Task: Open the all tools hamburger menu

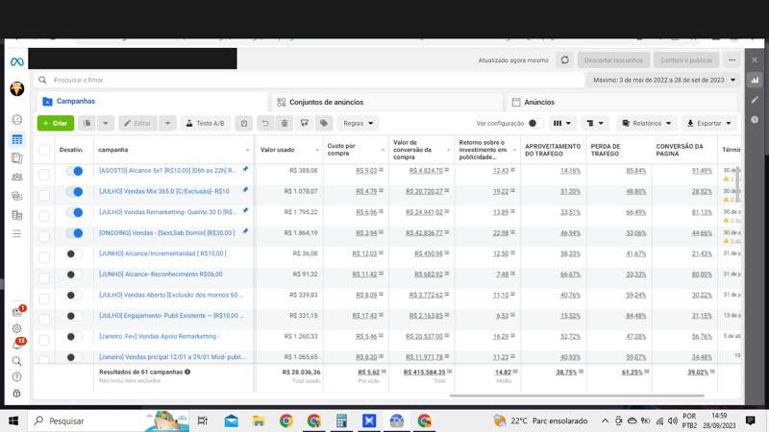Action: coord(16,233)
